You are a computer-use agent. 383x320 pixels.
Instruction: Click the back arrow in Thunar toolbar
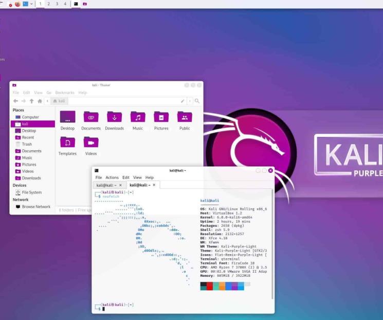coord(15,101)
